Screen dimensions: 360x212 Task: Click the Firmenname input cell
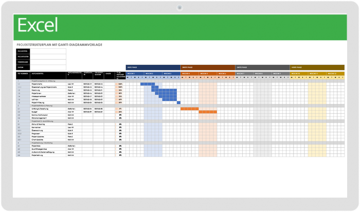click(48, 62)
